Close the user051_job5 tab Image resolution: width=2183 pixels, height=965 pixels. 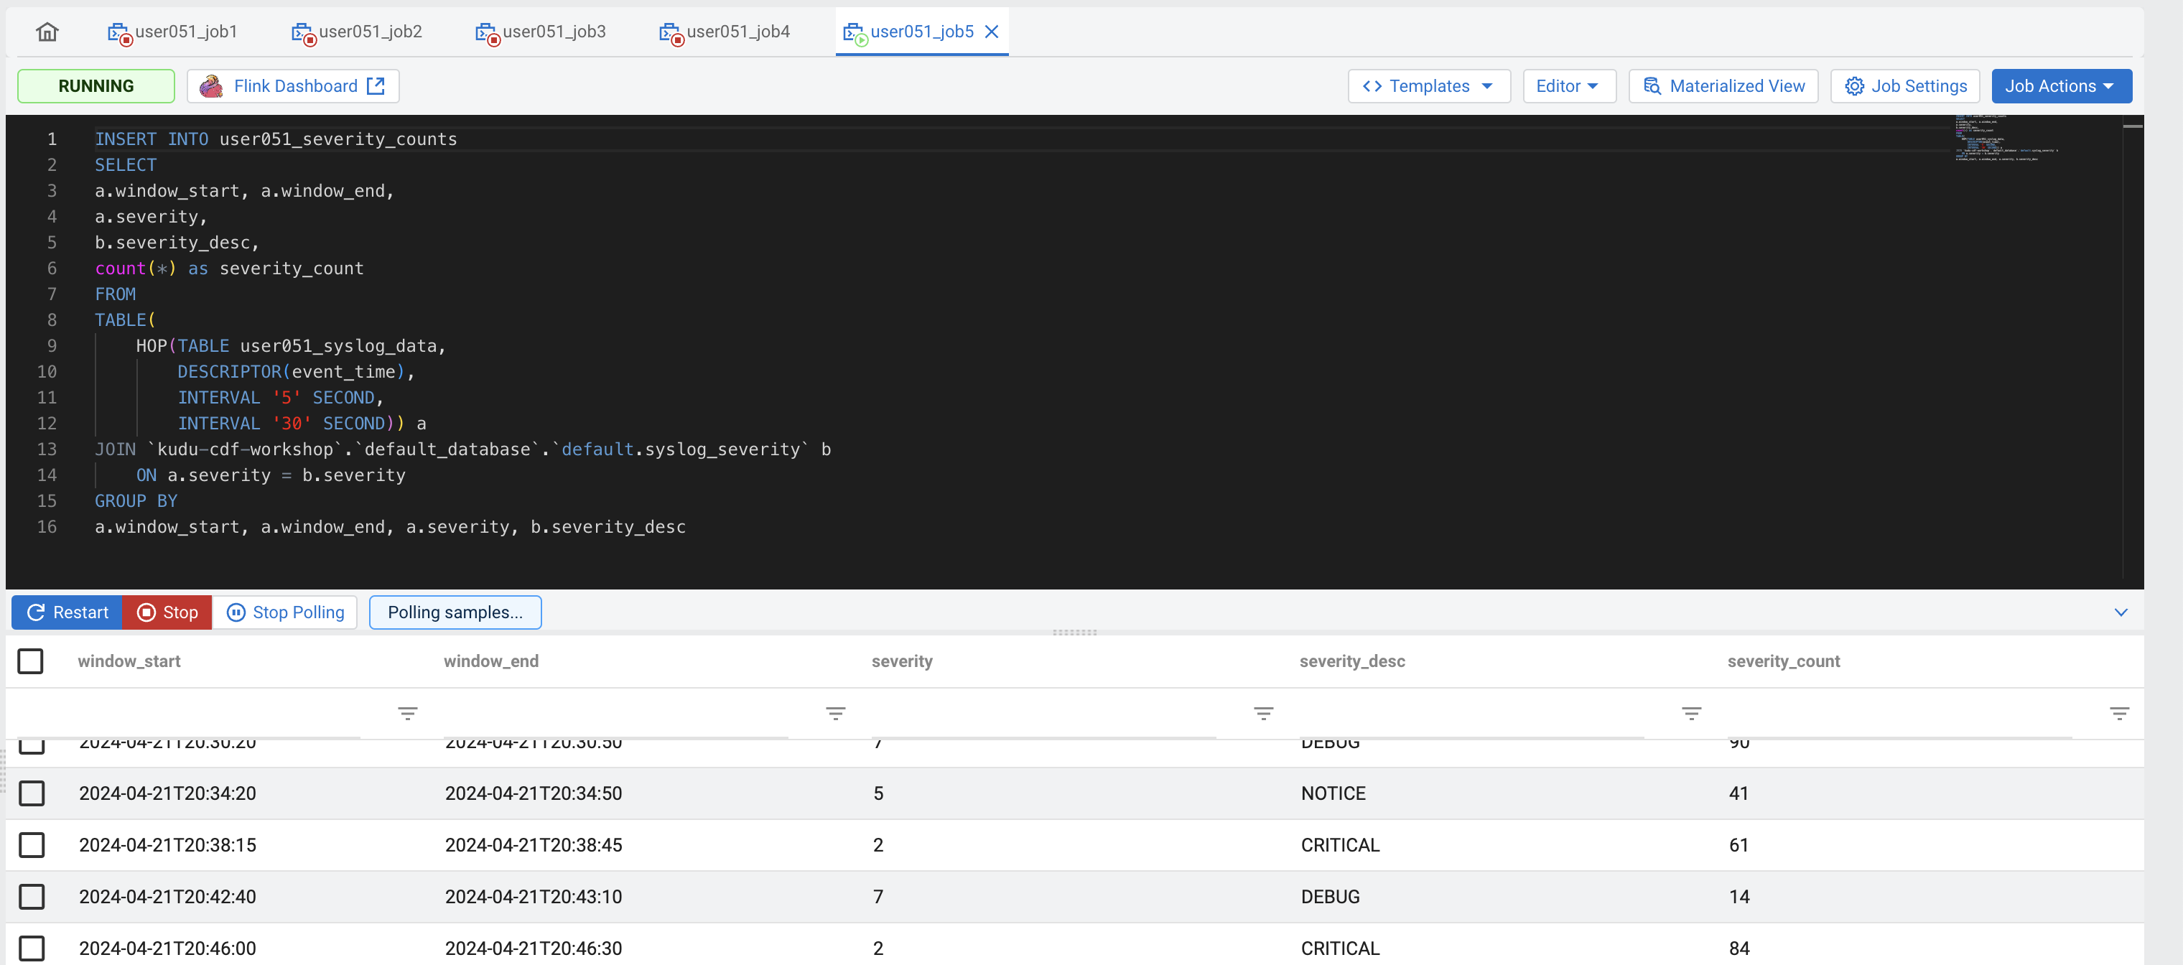pyautogui.click(x=992, y=32)
